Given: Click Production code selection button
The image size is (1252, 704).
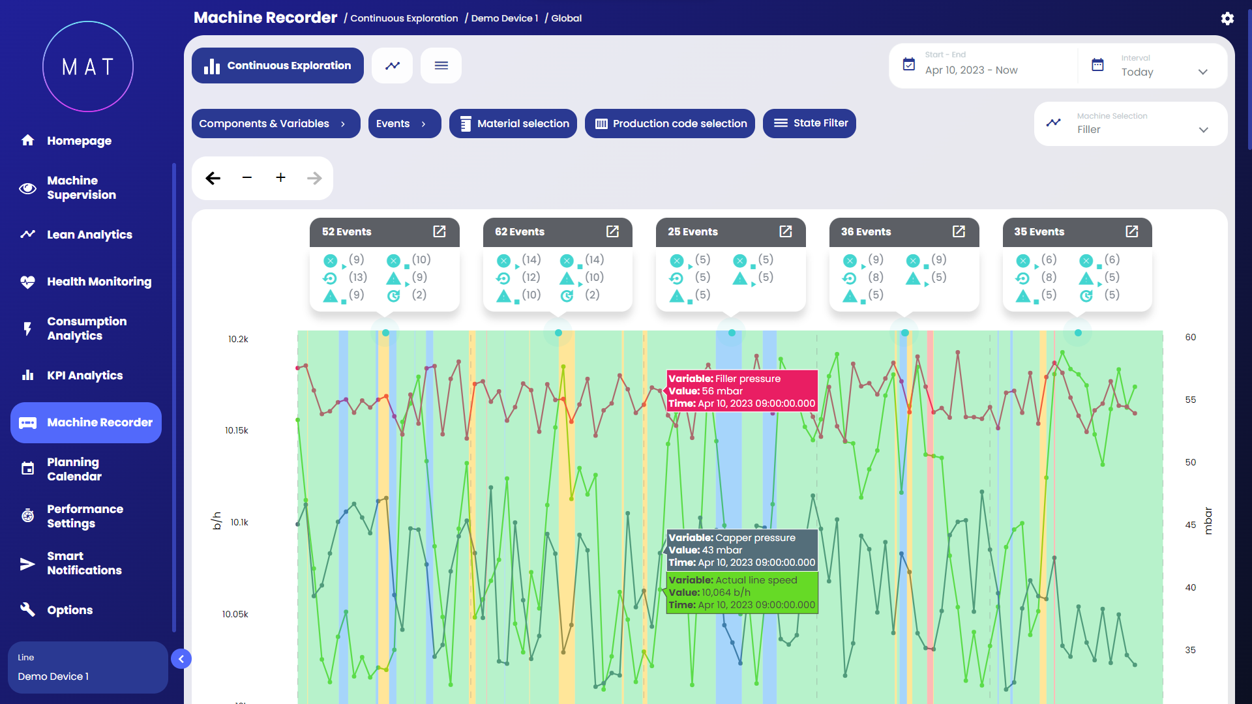Looking at the screenshot, I should click(670, 124).
